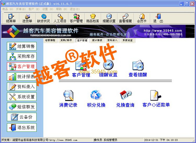
Task: Select 统计报表 in the left sidebar
Action: [22, 77]
